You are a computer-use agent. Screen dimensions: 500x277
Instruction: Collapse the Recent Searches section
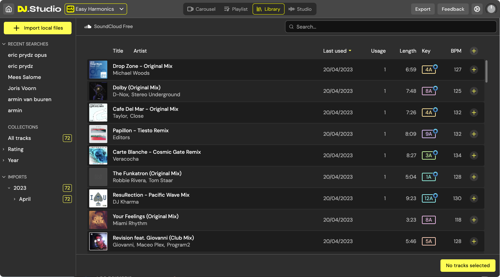click(4, 44)
